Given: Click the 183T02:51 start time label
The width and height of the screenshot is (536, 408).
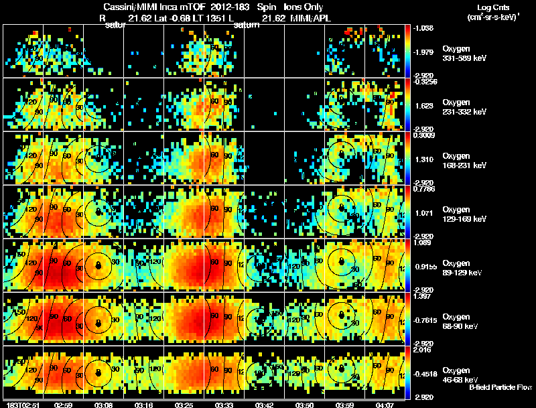Looking at the screenshot, I should pyautogui.click(x=23, y=405).
